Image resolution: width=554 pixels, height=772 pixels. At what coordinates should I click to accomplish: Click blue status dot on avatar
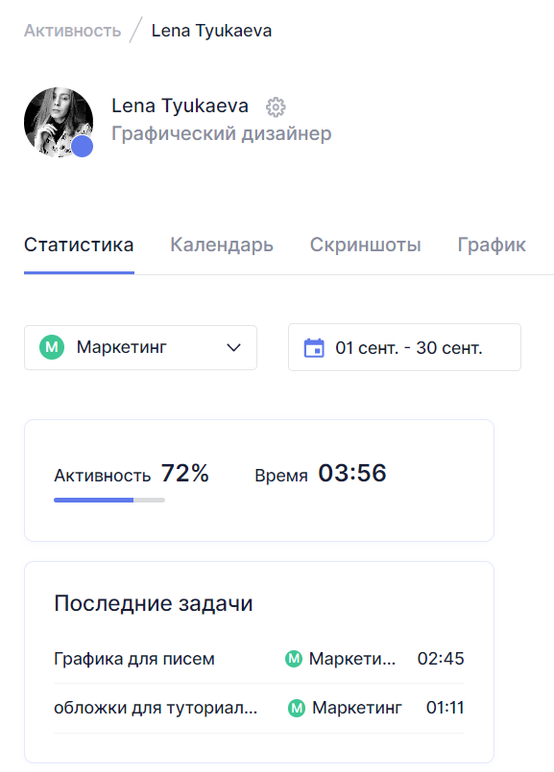[x=83, y=146]
